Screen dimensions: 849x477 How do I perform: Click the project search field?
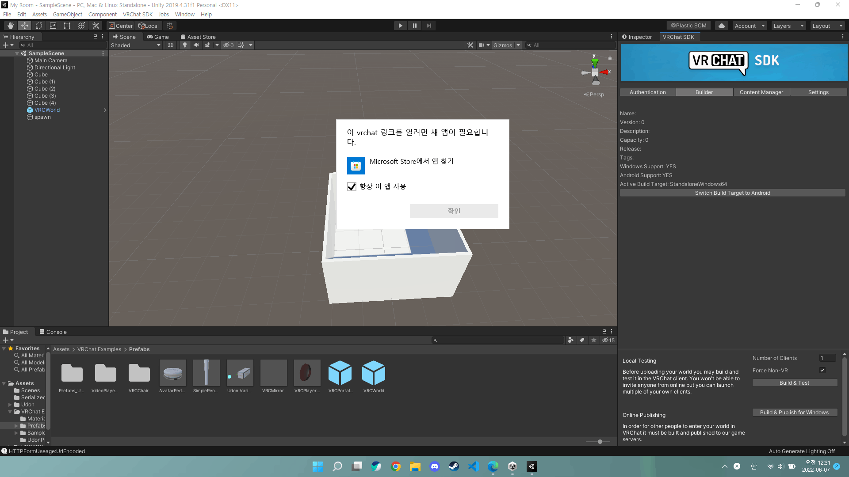[x=498, y=340]
